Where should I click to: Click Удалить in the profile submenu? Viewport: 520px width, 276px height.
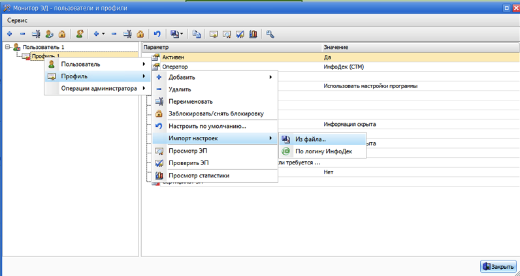coord(180,89)
